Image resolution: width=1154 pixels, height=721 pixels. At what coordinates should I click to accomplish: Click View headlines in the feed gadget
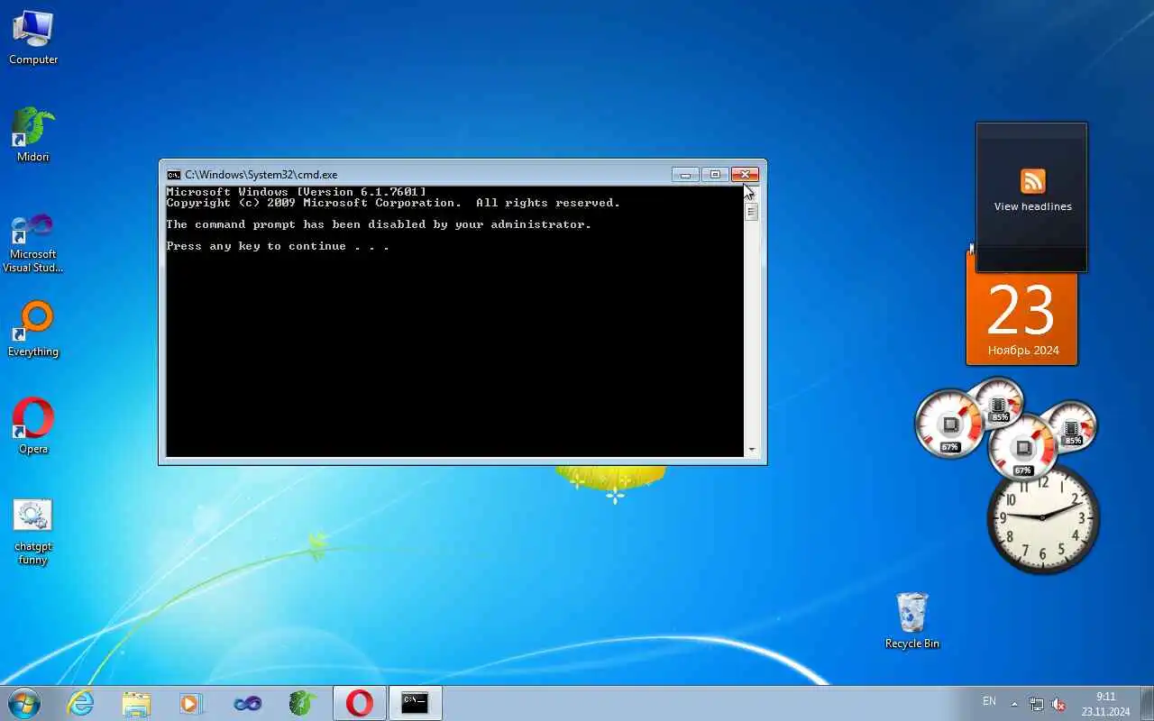tap(1032, 206)
